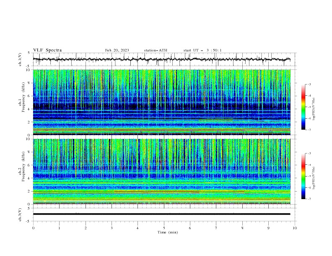This screenshot has height=256, width=332.
Task: Click the lower 'log(PSD)(V²/Hz)' colorbar label
Action: coord(314,178)
